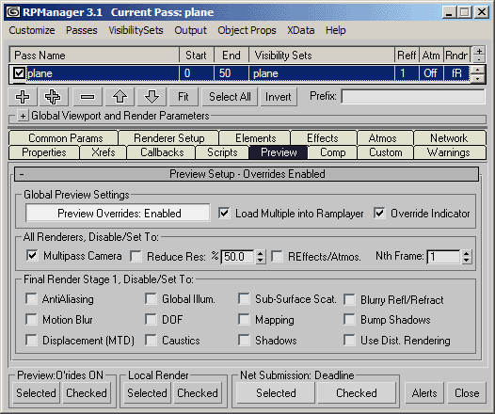
Task: Decrease Reduce Res percent spinner down
Action: 260,260
